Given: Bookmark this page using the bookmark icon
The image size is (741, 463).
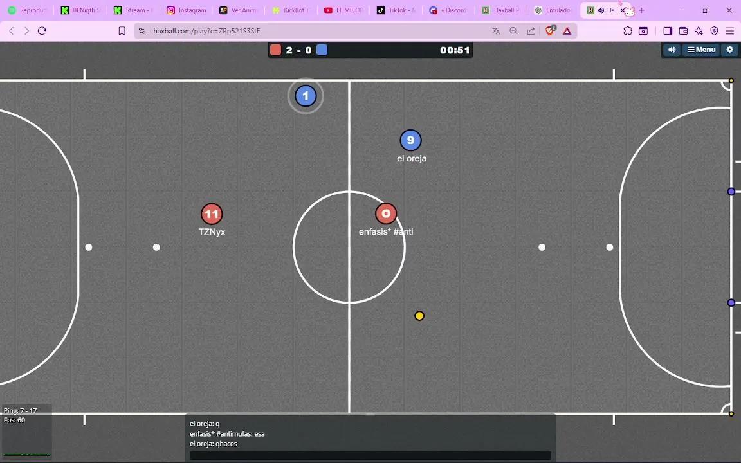Looking at the screenshot, I should (122, 31).
